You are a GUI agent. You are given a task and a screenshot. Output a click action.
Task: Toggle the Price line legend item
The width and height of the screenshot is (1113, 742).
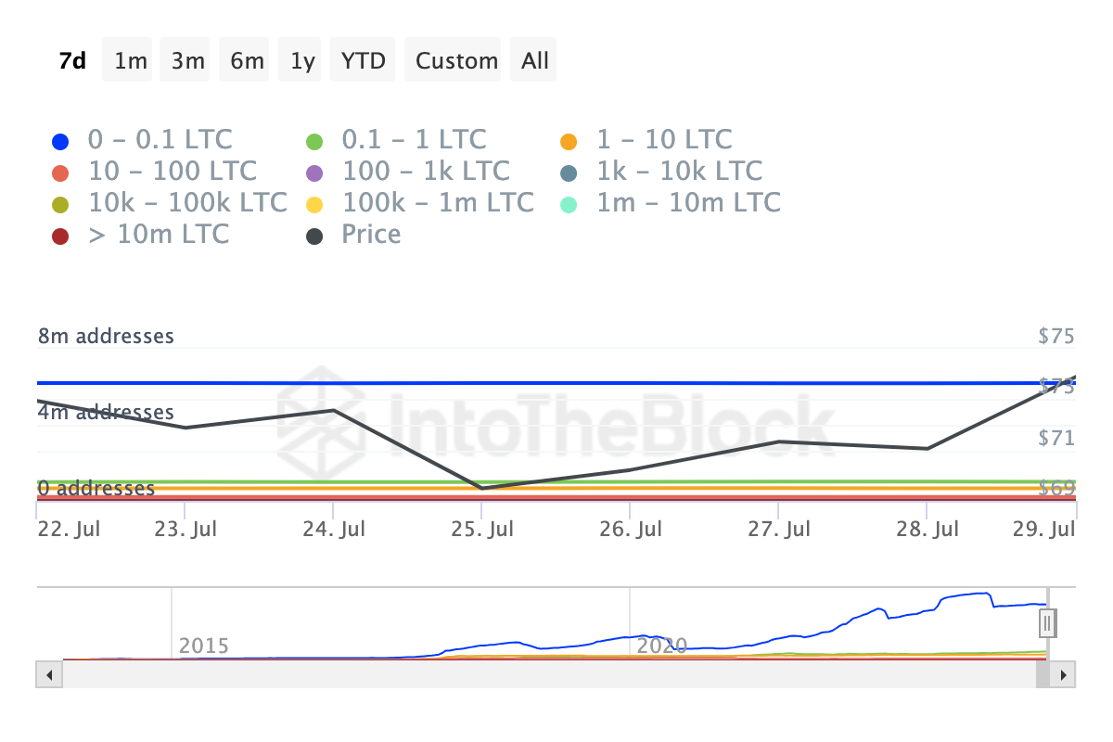tap(354, 235)
